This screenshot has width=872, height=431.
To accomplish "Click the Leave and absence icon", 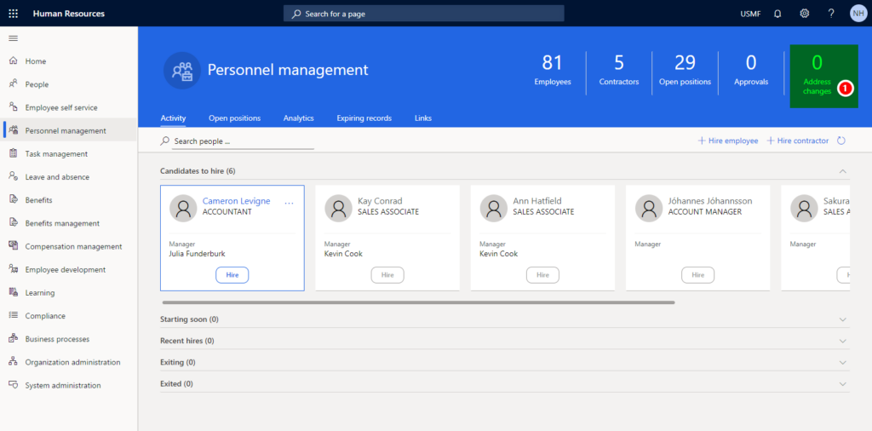I will (x=14, y=177).
